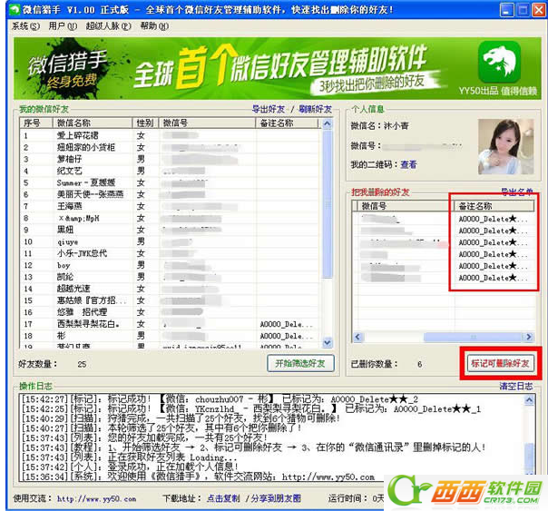
Task: Click 备注名称 header in deleted friends list
Action: click(x=494, y=206)
